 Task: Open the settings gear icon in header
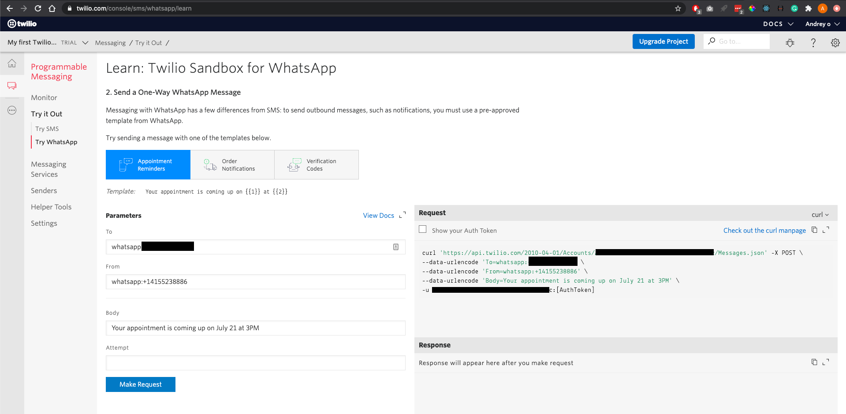(835, 42)
